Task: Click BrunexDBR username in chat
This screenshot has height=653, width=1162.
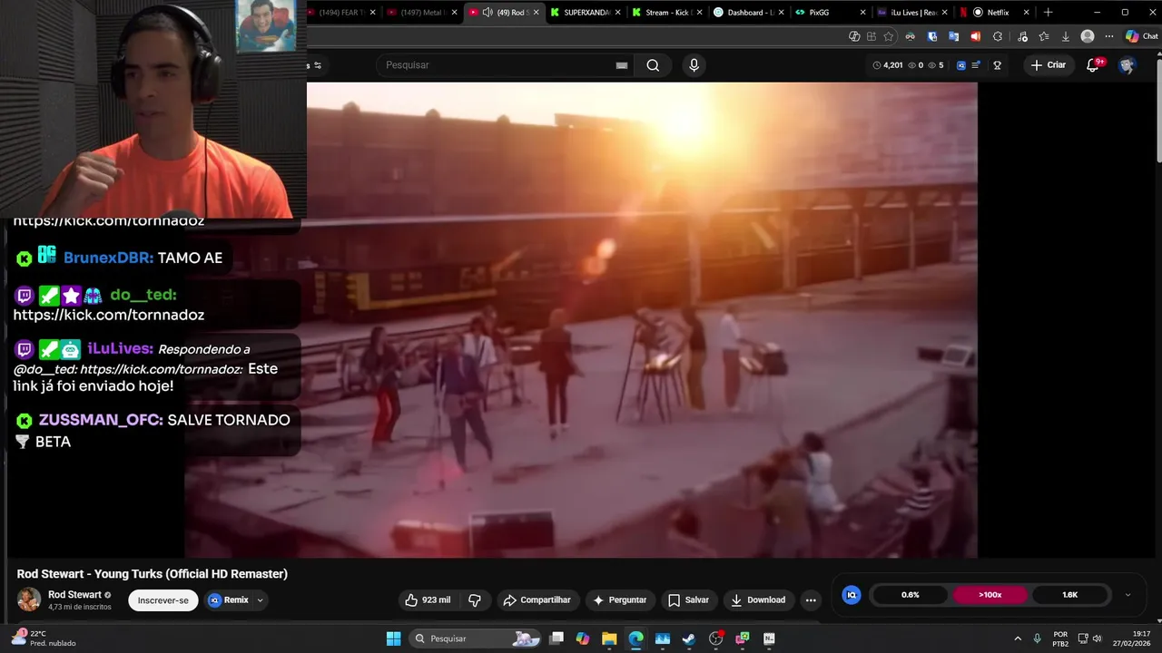Action: [x=108, y=258]
